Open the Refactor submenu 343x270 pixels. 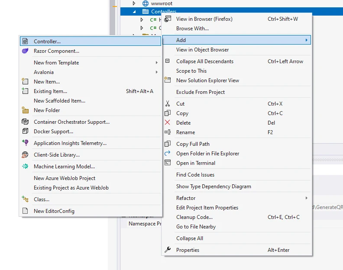click(306, 198)
